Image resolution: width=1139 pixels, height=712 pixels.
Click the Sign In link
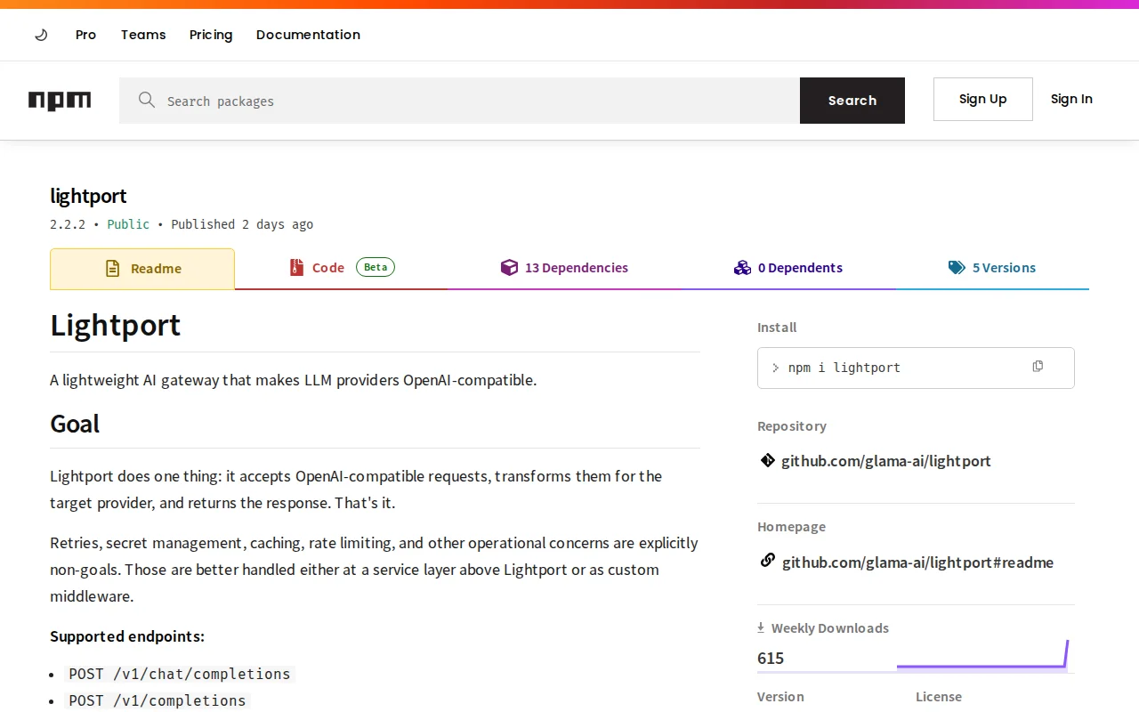(x=1071, y=99)
